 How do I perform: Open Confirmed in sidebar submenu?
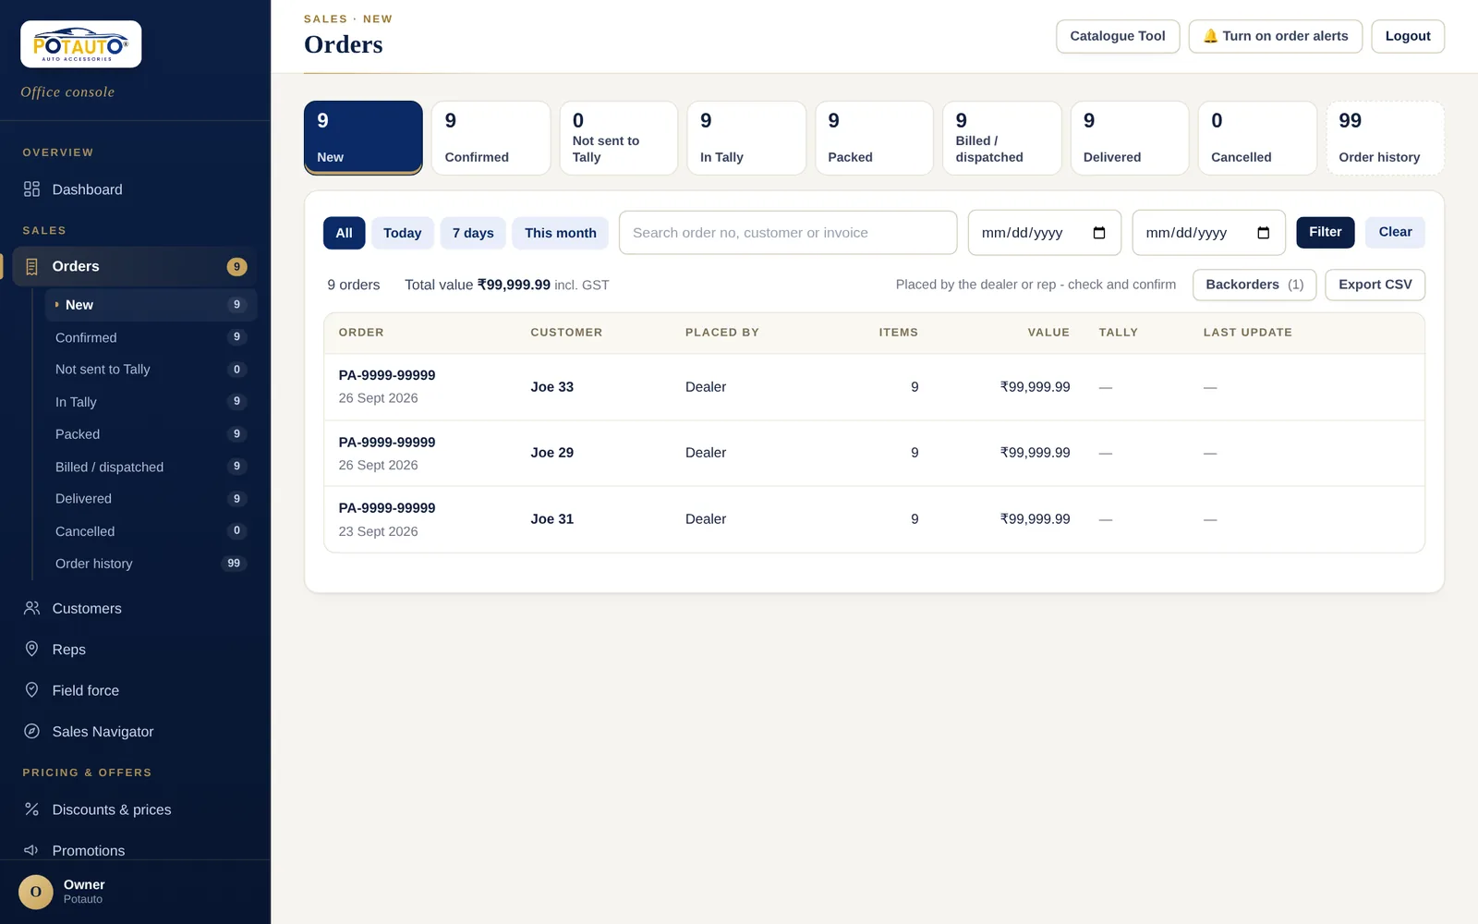(151, 337)
